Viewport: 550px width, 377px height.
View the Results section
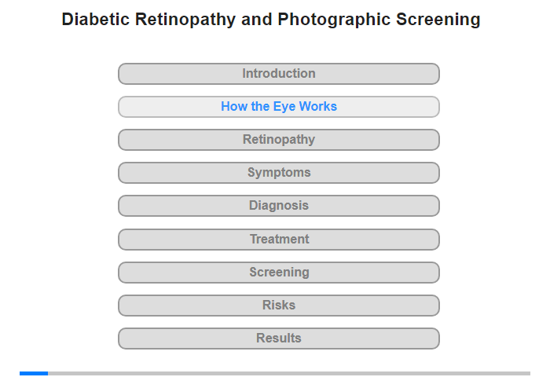[278, 339]
